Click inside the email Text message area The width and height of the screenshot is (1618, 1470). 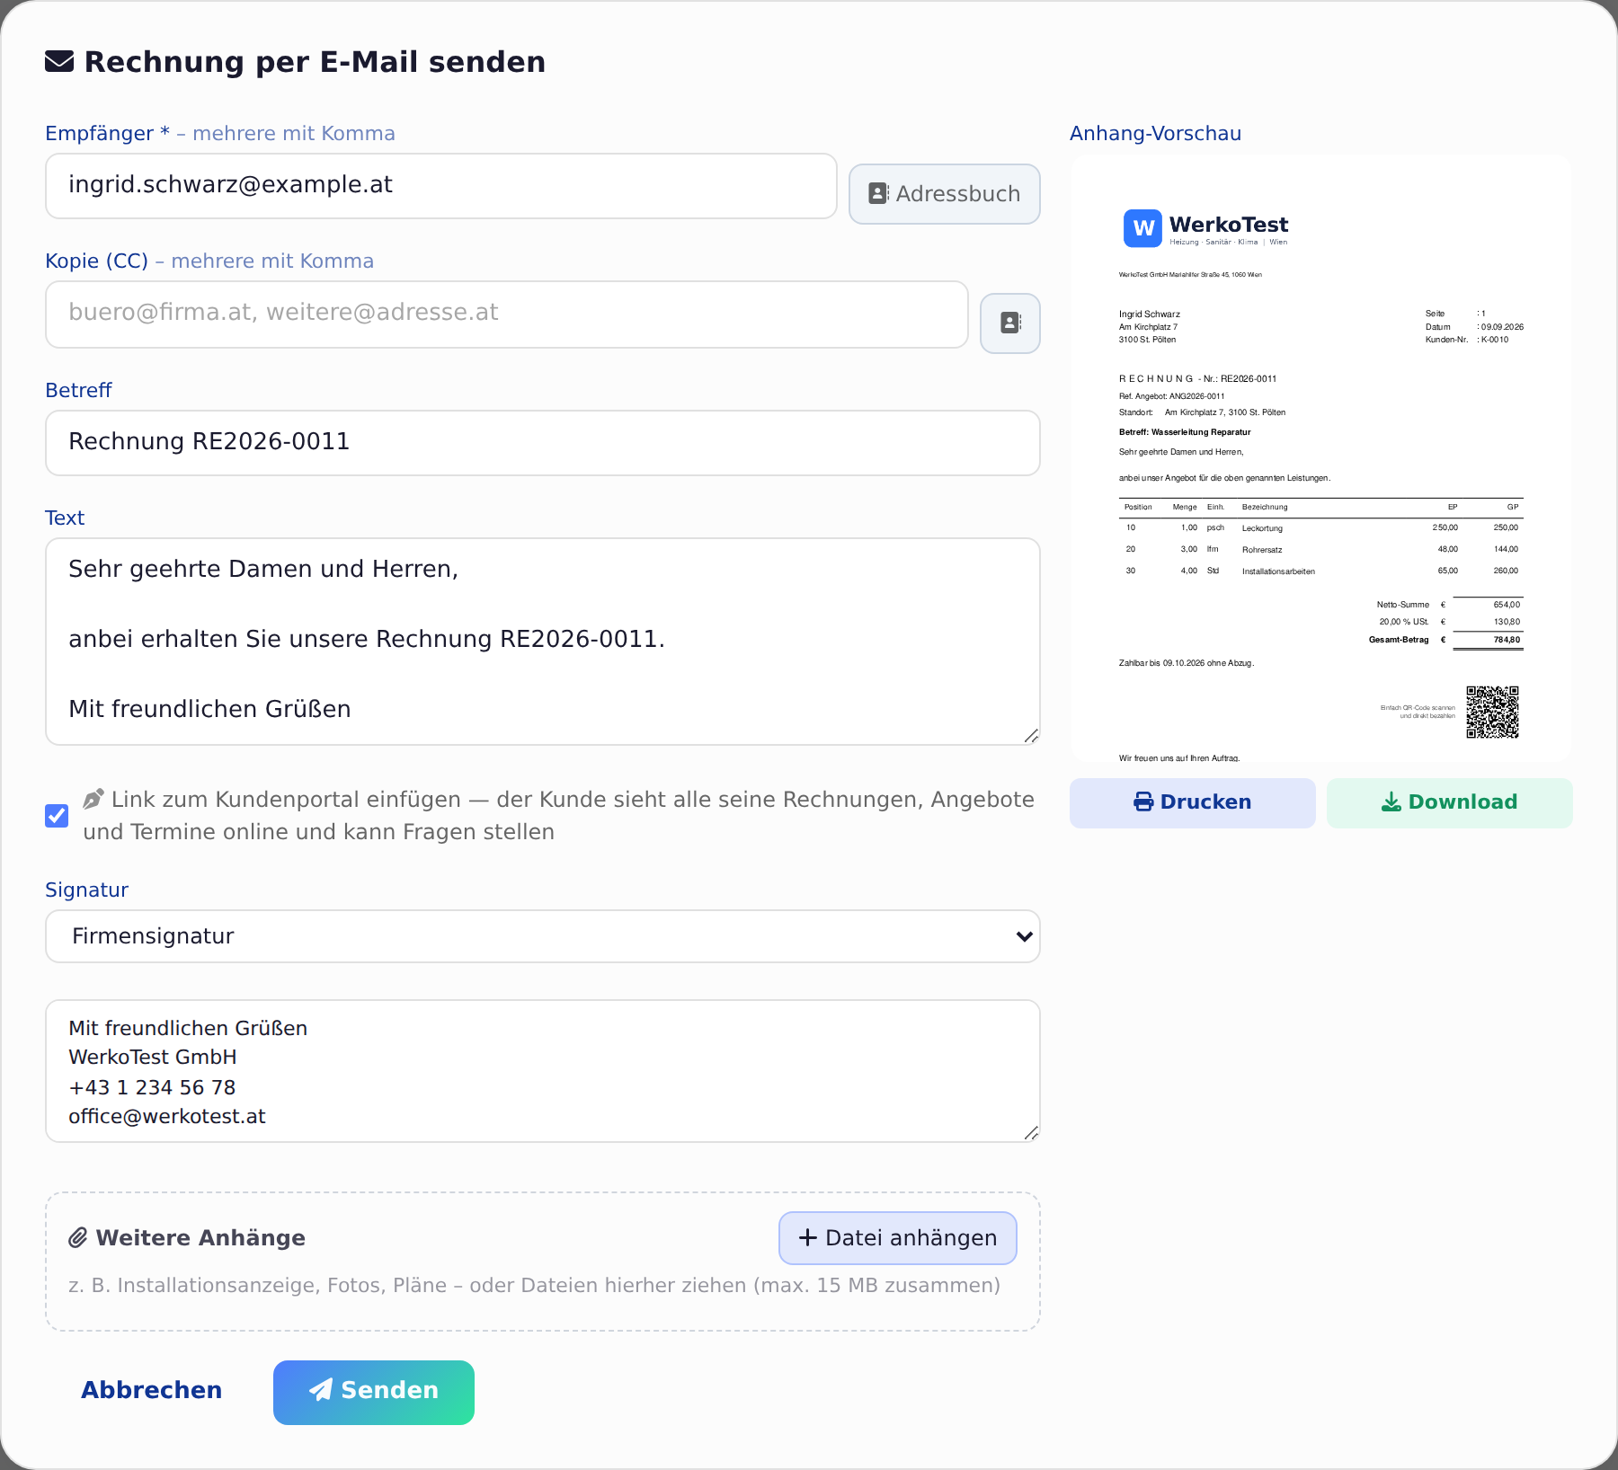tap(543, 642)
